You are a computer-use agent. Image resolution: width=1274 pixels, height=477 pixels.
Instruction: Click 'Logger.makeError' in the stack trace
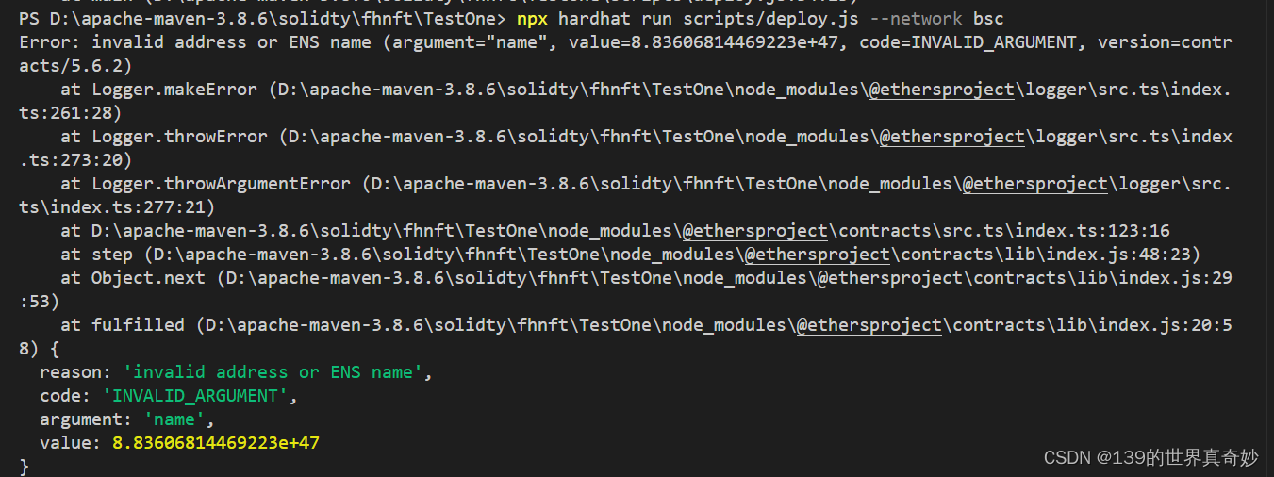[x=174, y=90]
